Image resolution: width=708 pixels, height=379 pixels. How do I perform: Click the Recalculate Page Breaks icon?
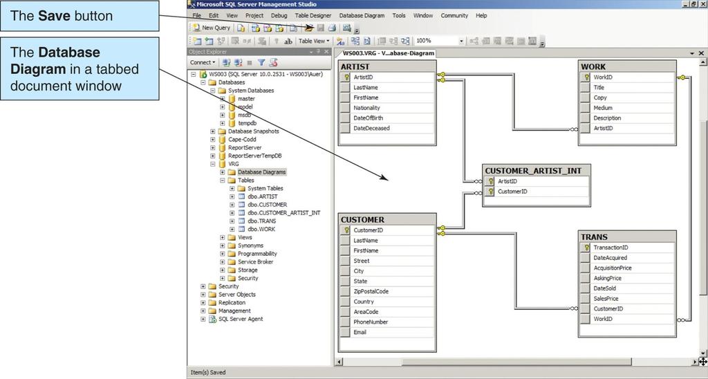pyautogui.click(x=367, y=41)
